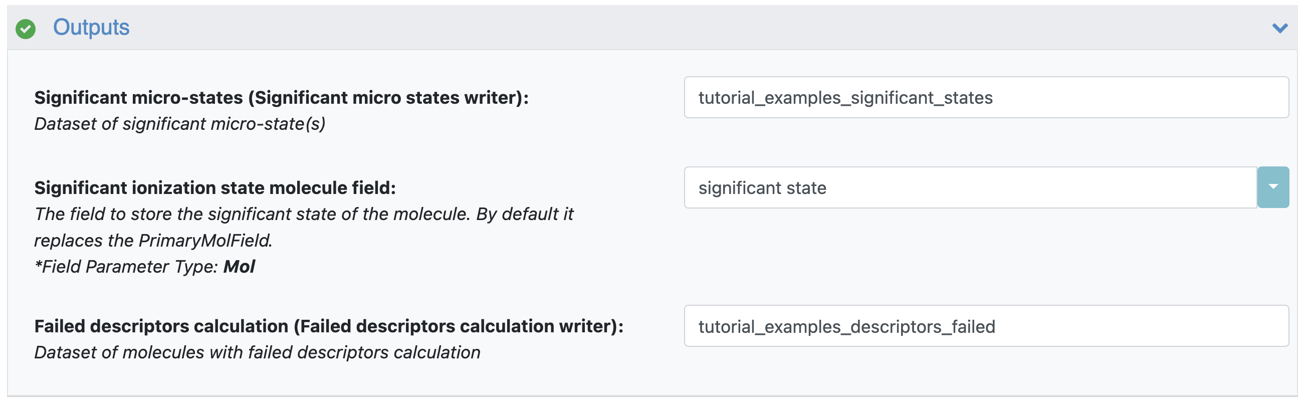Click the word 'Failed' in the last label

60,326
